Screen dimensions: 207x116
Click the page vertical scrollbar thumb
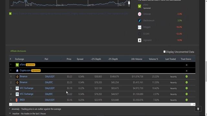point(206,71)
